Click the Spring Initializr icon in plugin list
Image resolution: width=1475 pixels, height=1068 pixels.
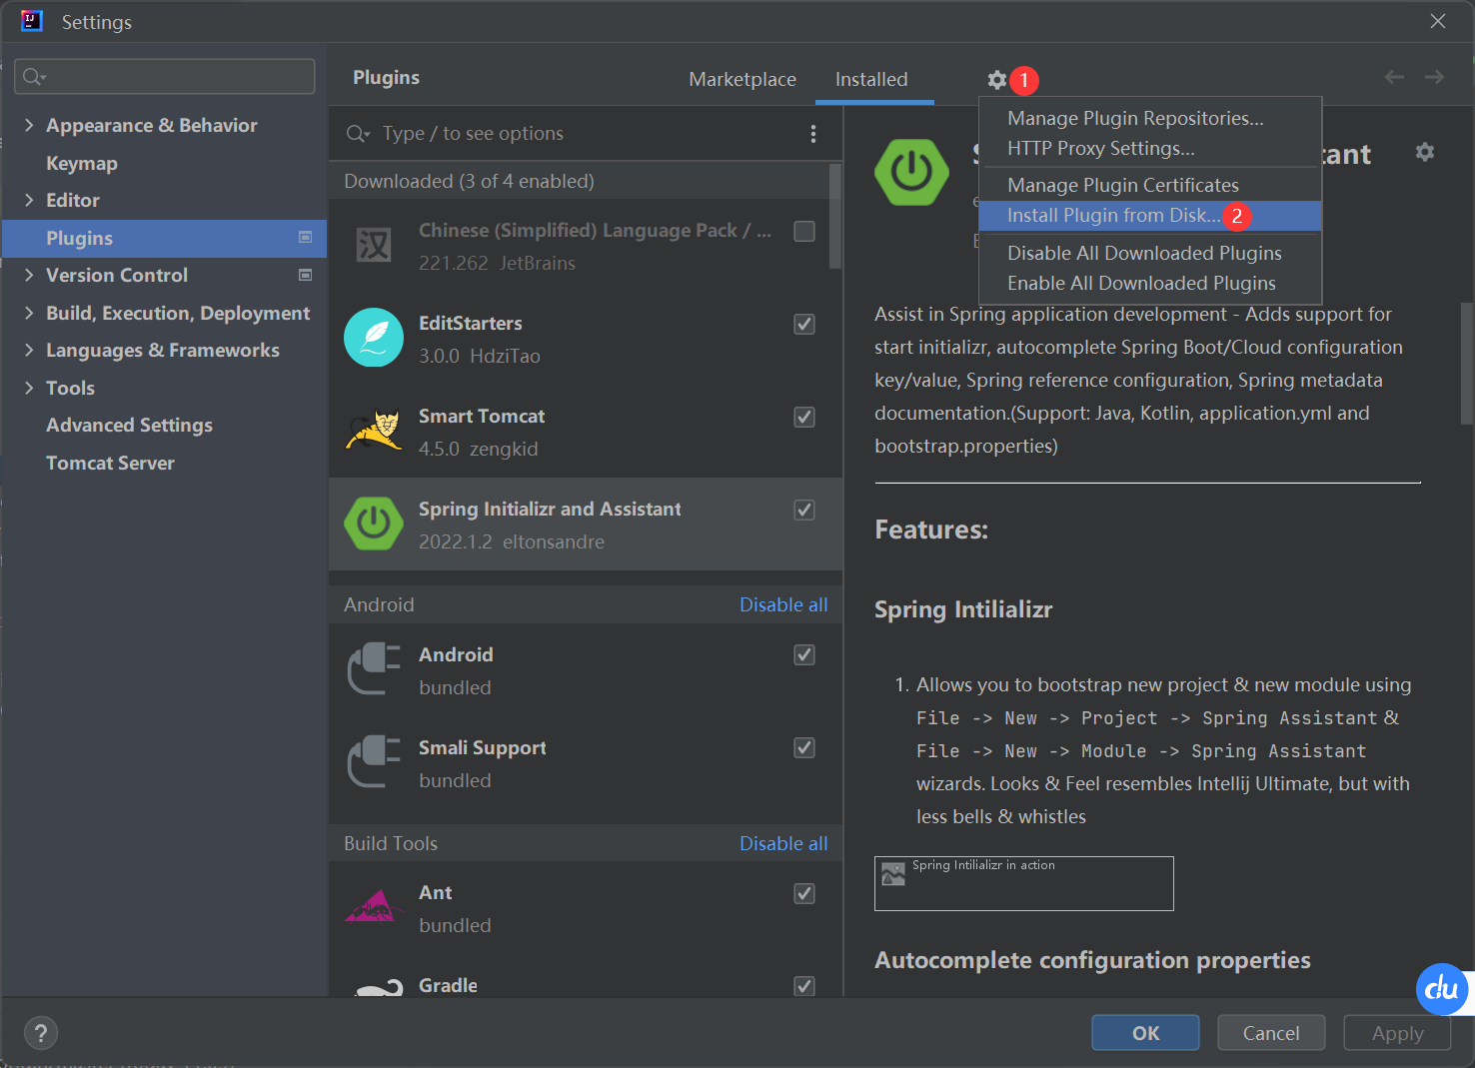pos(374,524)
